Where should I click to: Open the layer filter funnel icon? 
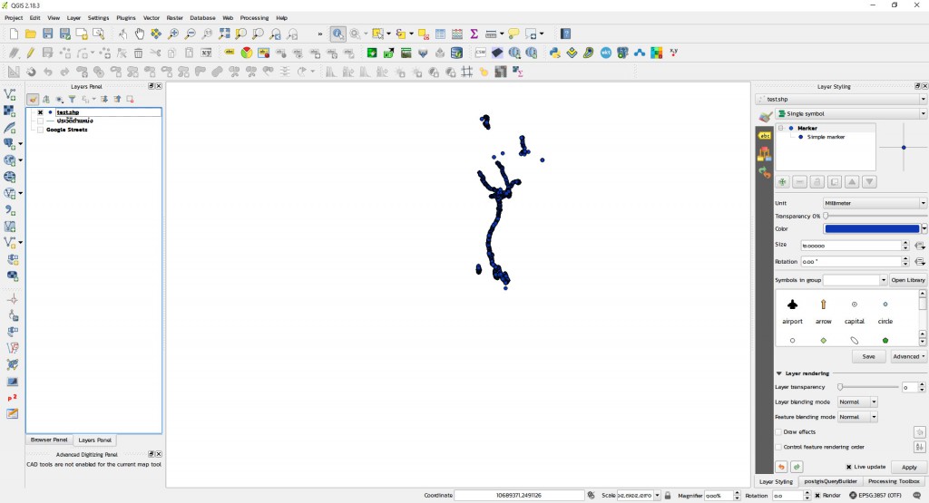[73, 99]
